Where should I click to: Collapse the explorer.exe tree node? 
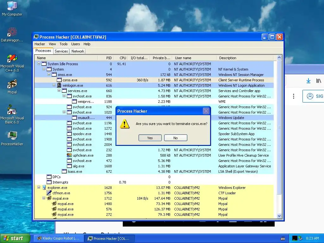click(x=39, y=187)
